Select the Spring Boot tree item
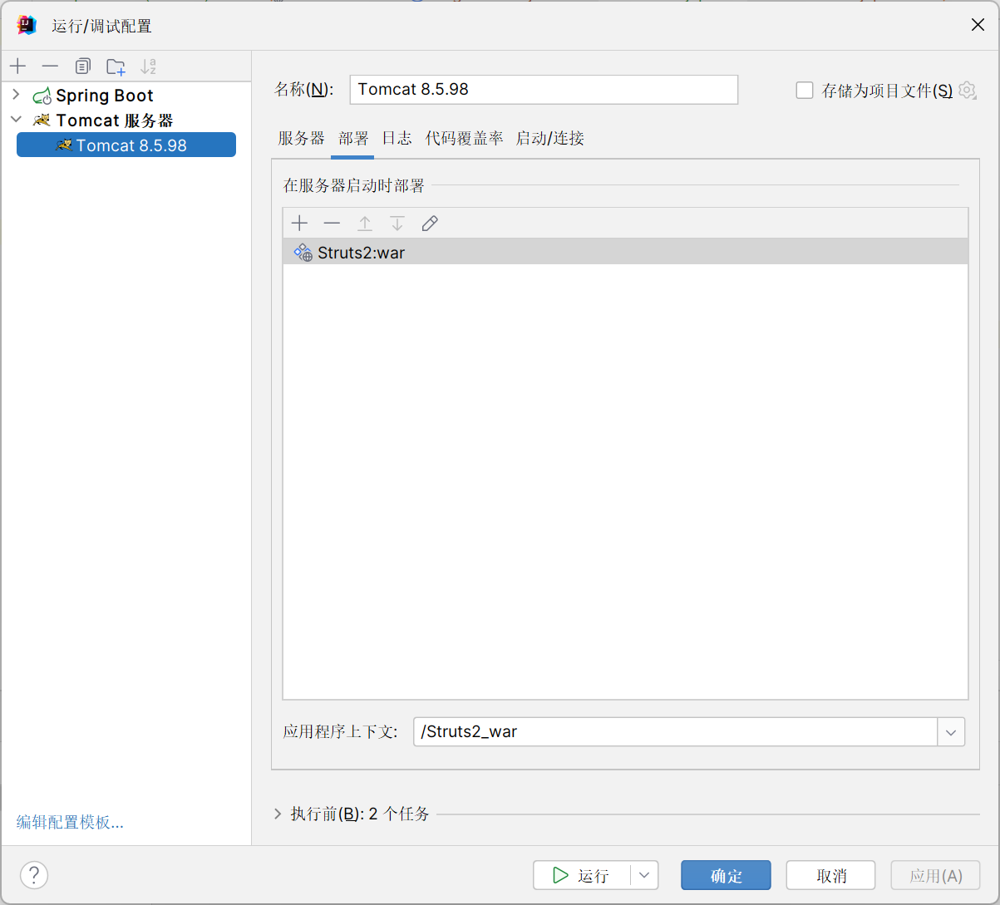 coord(105,96)
